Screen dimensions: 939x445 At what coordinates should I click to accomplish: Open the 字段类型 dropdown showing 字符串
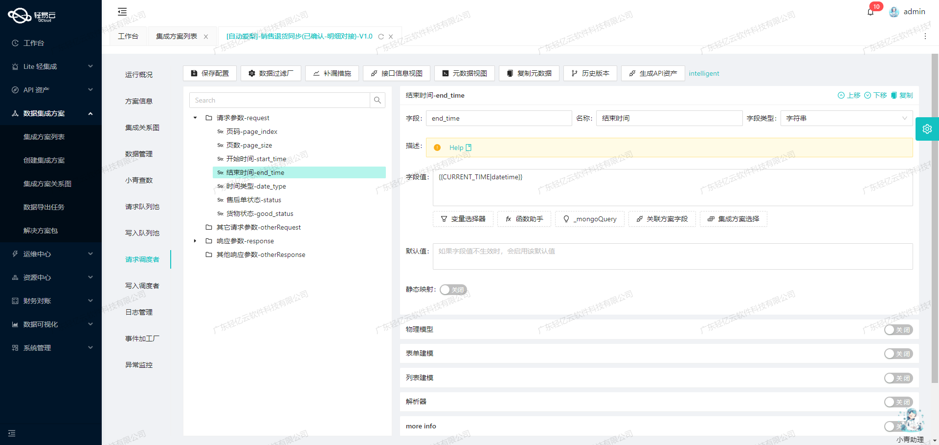847,118
